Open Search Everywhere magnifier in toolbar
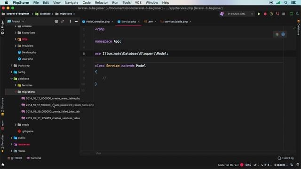This screenshot has width=301, height=169. 297,14
